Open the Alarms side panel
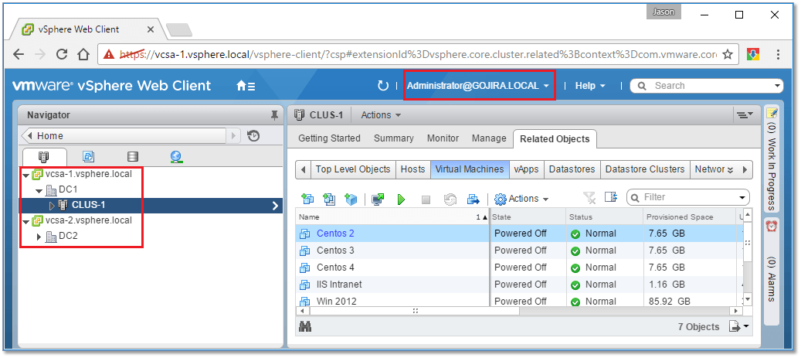The height and width of the screenshot is (358, 801). pyautogui.click(x=772, y=271)
